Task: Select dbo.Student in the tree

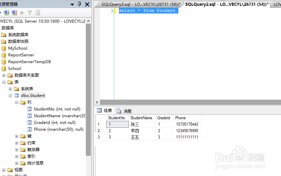Action: point(33,96)
